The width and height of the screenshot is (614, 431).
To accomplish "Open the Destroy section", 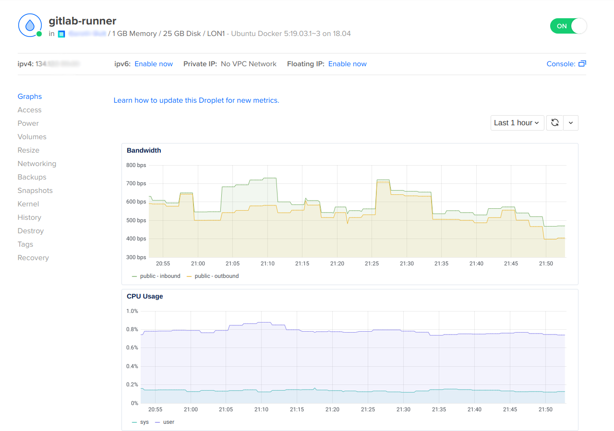I will pyautogui.click(x=31, y=231).
